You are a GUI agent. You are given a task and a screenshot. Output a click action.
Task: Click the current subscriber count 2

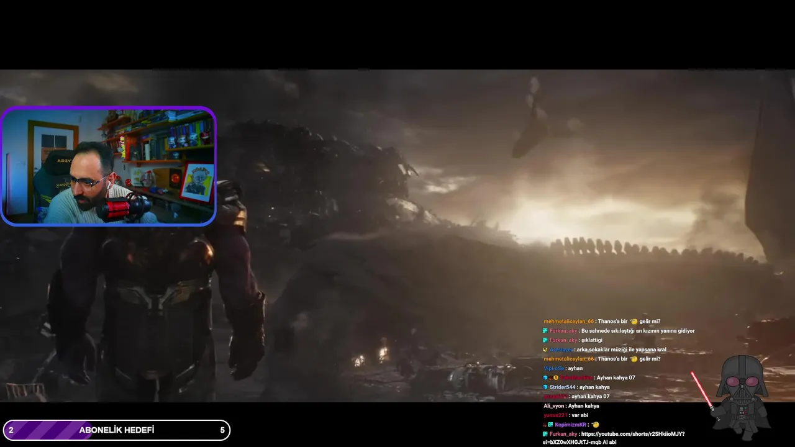(11, 430)
